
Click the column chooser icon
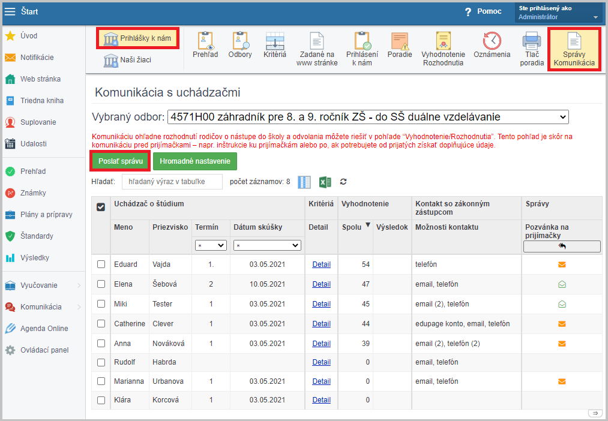tap(304, 182)
